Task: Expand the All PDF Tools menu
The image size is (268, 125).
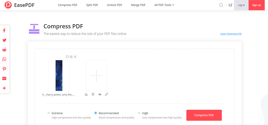Action: click(164, 5)
